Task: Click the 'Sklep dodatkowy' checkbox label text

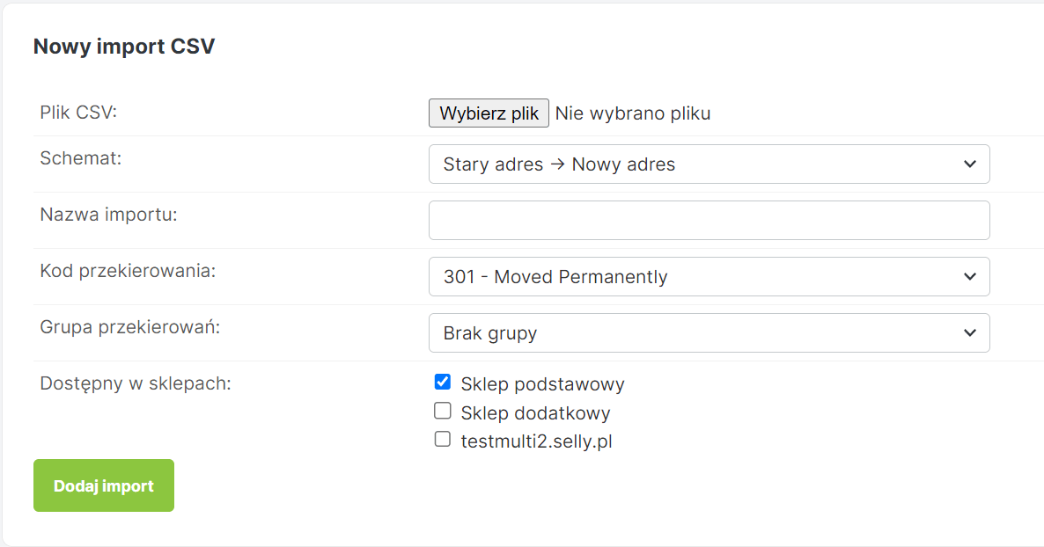Action: (x=535, y=413)
